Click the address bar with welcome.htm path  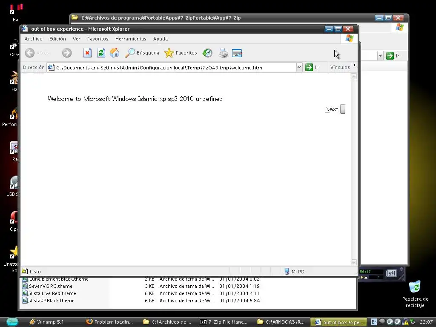(171, 67)
